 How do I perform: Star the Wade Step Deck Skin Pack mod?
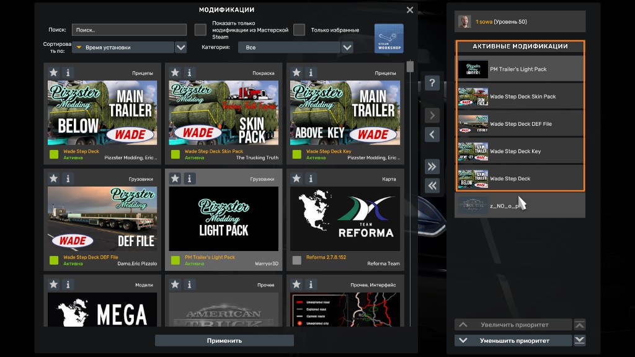tap(175, 73)
